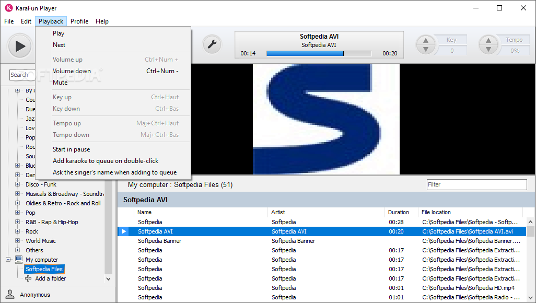Expand the World Music node
The image size is (536, 303).
click(x=17, y=241)
